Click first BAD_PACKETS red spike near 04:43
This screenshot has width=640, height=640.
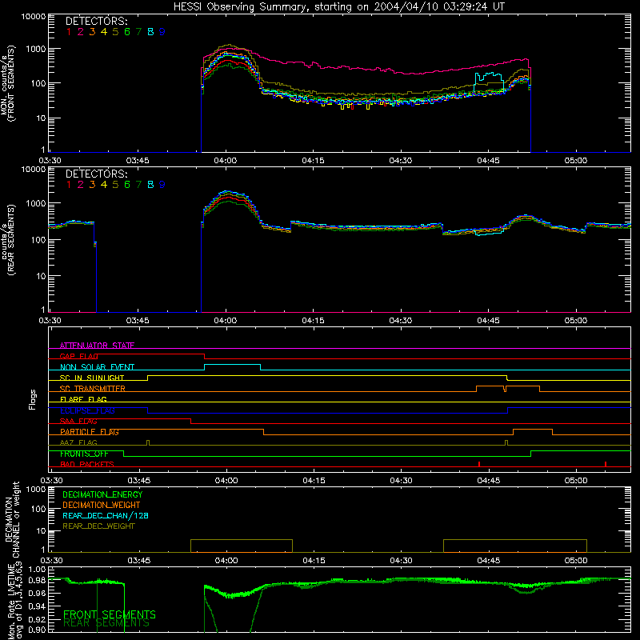[x=479, y=464]
